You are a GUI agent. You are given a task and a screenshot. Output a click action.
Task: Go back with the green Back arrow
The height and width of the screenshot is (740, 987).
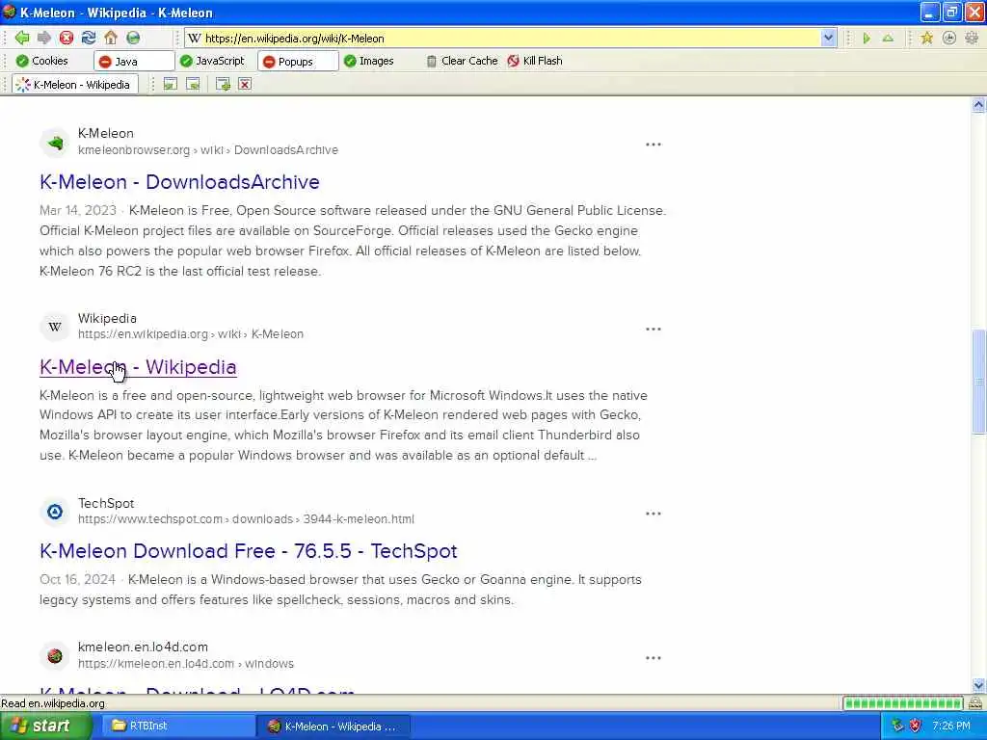(x=22, y=38)
